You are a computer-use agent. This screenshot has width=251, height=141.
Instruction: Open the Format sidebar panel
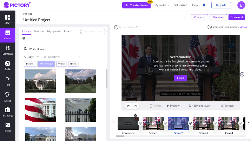(x=7, y=127)
